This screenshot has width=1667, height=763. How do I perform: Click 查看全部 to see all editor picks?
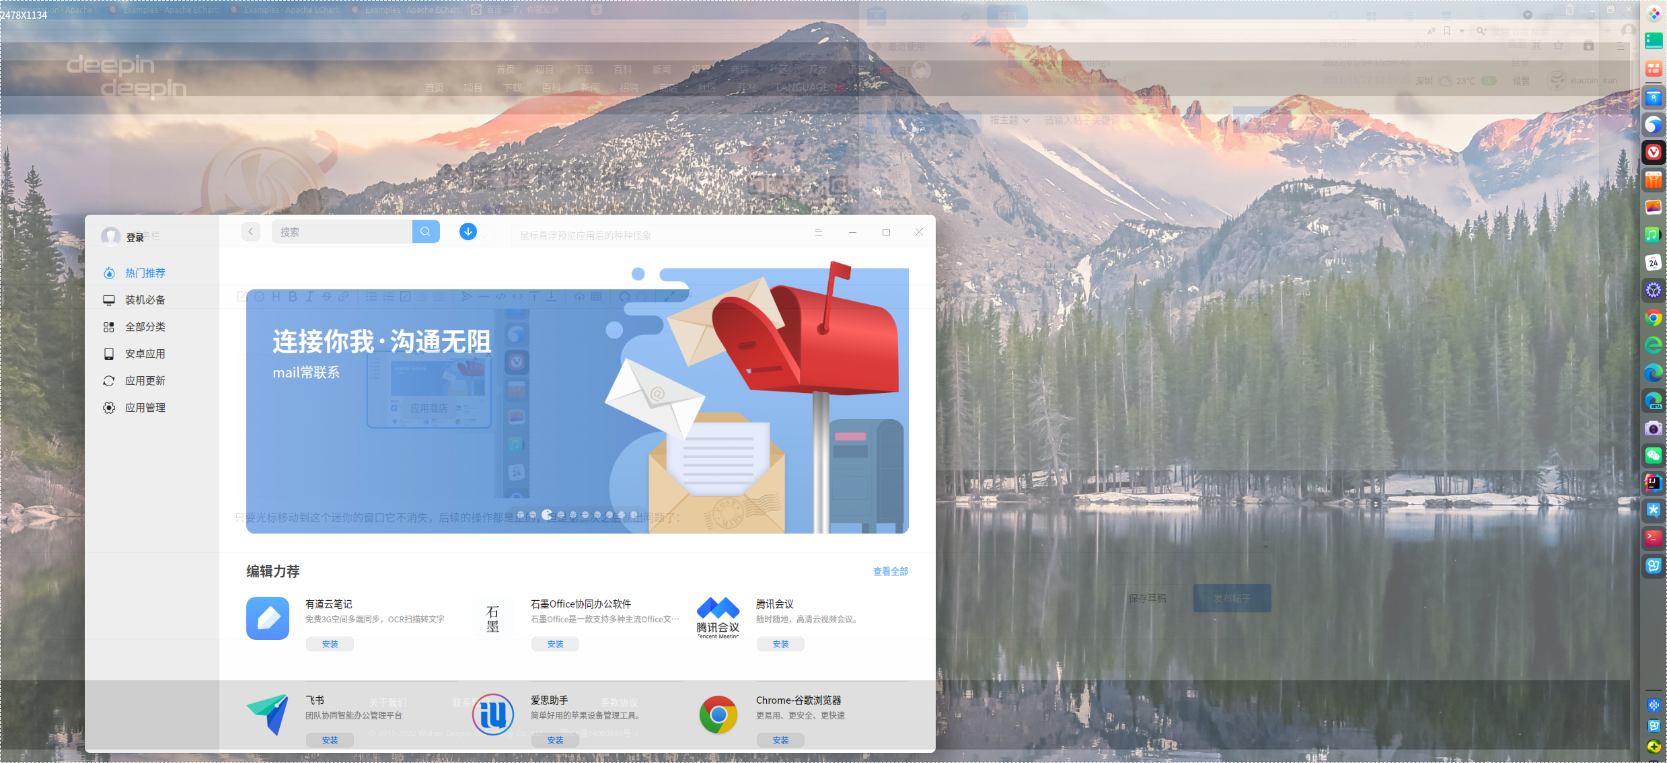coord(890,571)
